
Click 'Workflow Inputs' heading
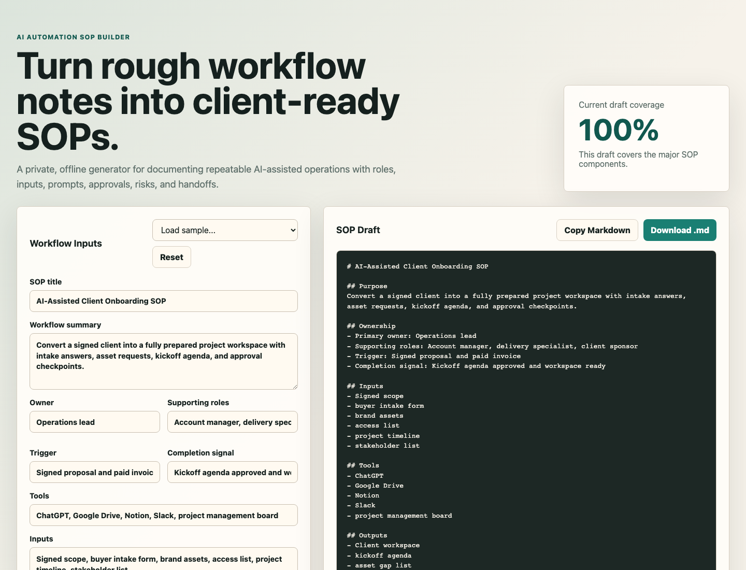[x=66, y=244]
